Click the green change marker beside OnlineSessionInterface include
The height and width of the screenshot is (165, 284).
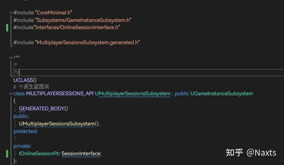7,27
